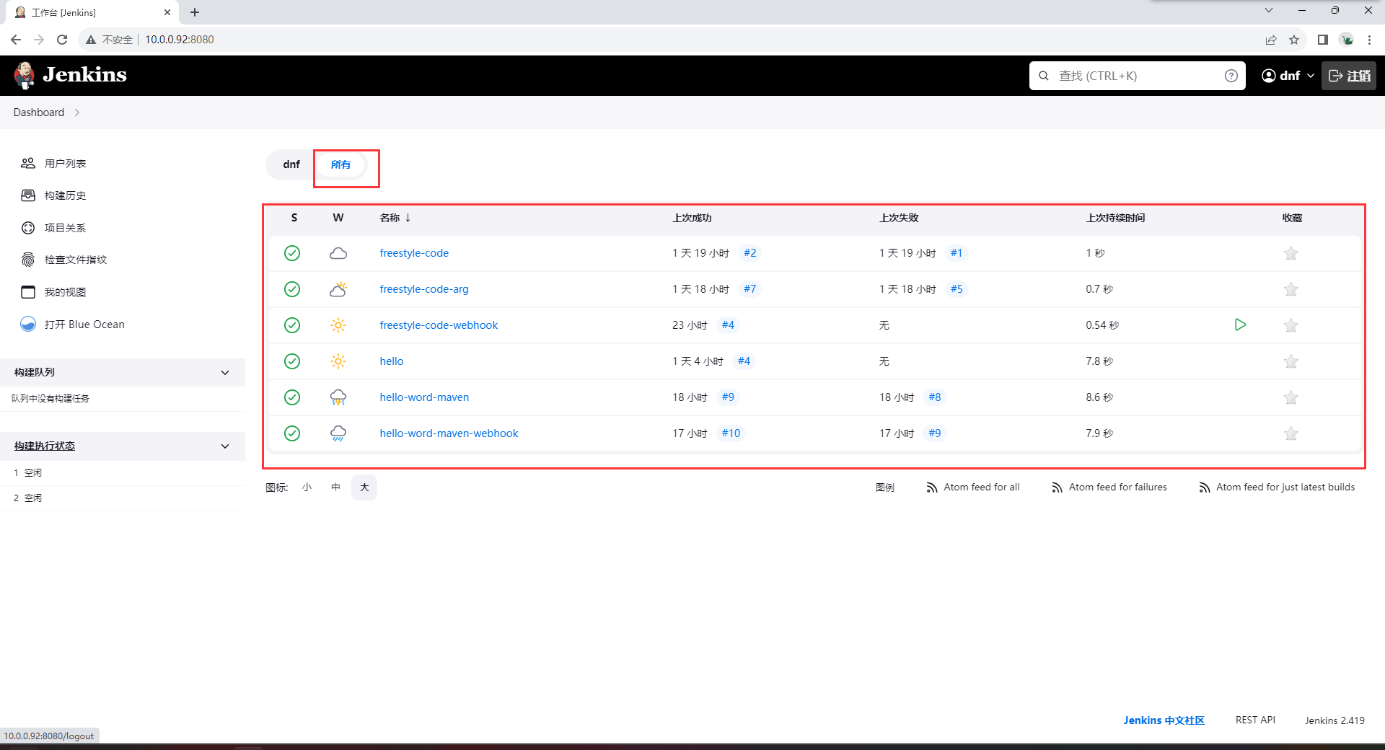The image size is (1385, 750).
Task: Favorite the hello-word-maven-webhook job with its star
Action: click(1291, 433)
